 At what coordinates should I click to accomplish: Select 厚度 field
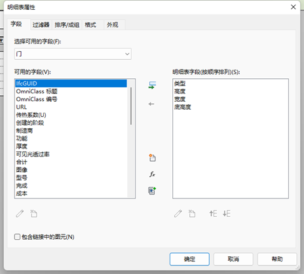coord(71,147)
